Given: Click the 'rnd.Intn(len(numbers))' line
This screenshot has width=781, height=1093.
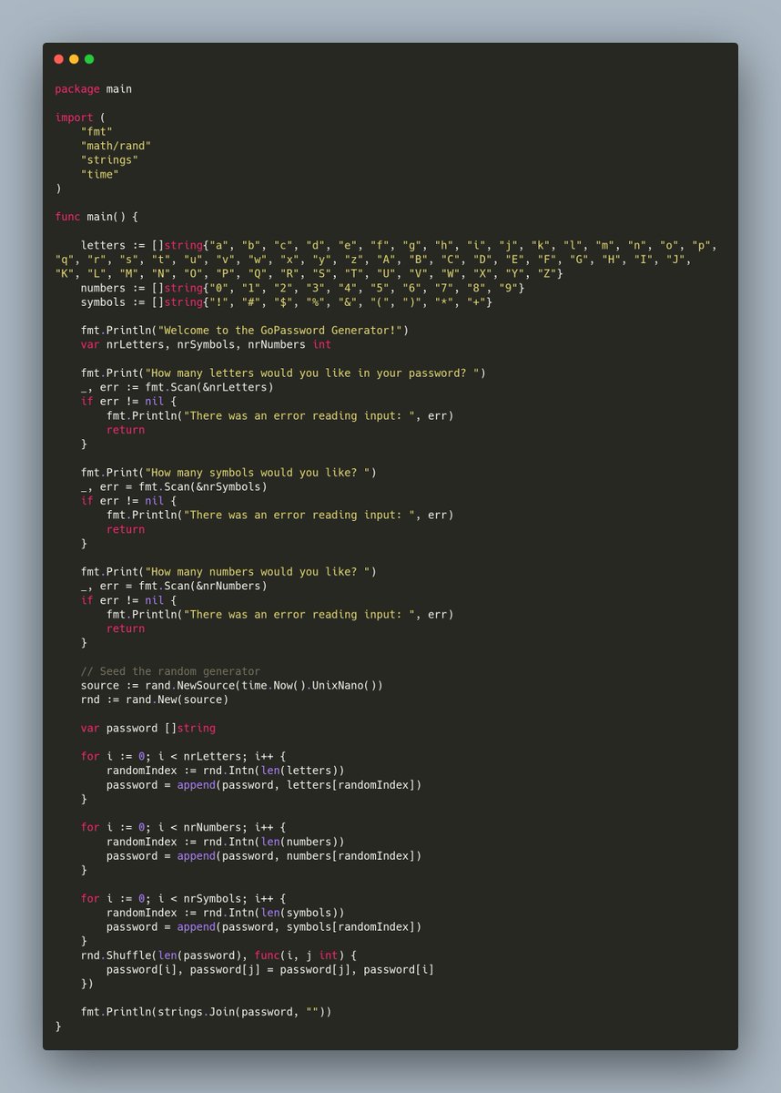Looking at the screenshot, I should 226,841.
